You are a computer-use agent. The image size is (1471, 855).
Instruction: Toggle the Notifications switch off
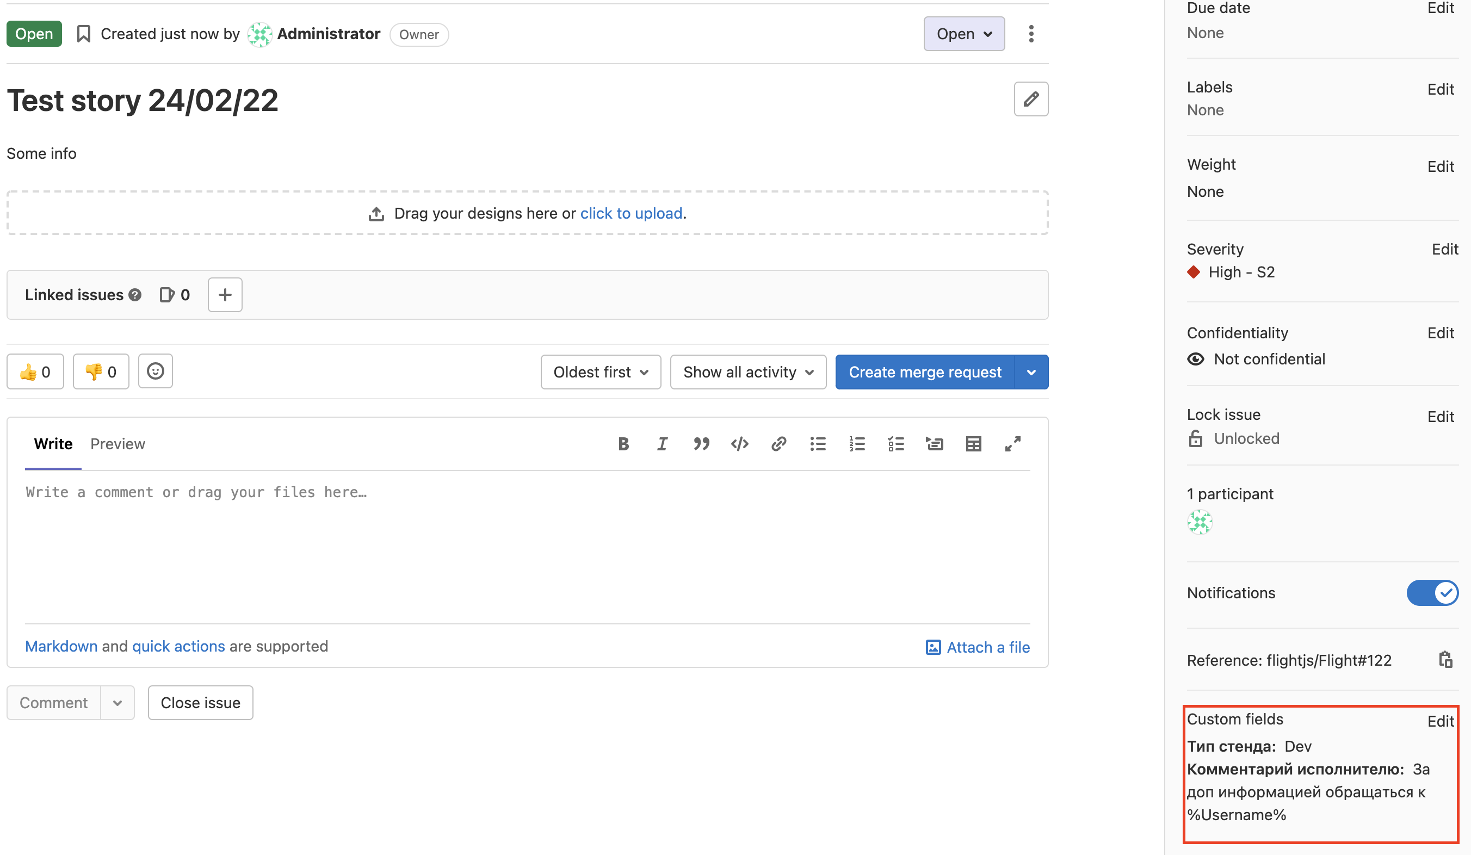point(1432,593)
